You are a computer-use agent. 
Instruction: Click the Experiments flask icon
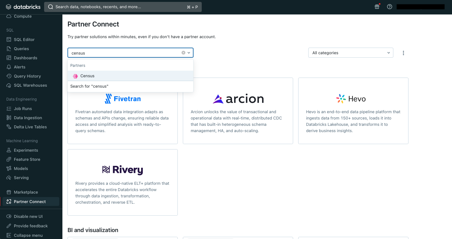pyautogui.click(x=9, y=150)
